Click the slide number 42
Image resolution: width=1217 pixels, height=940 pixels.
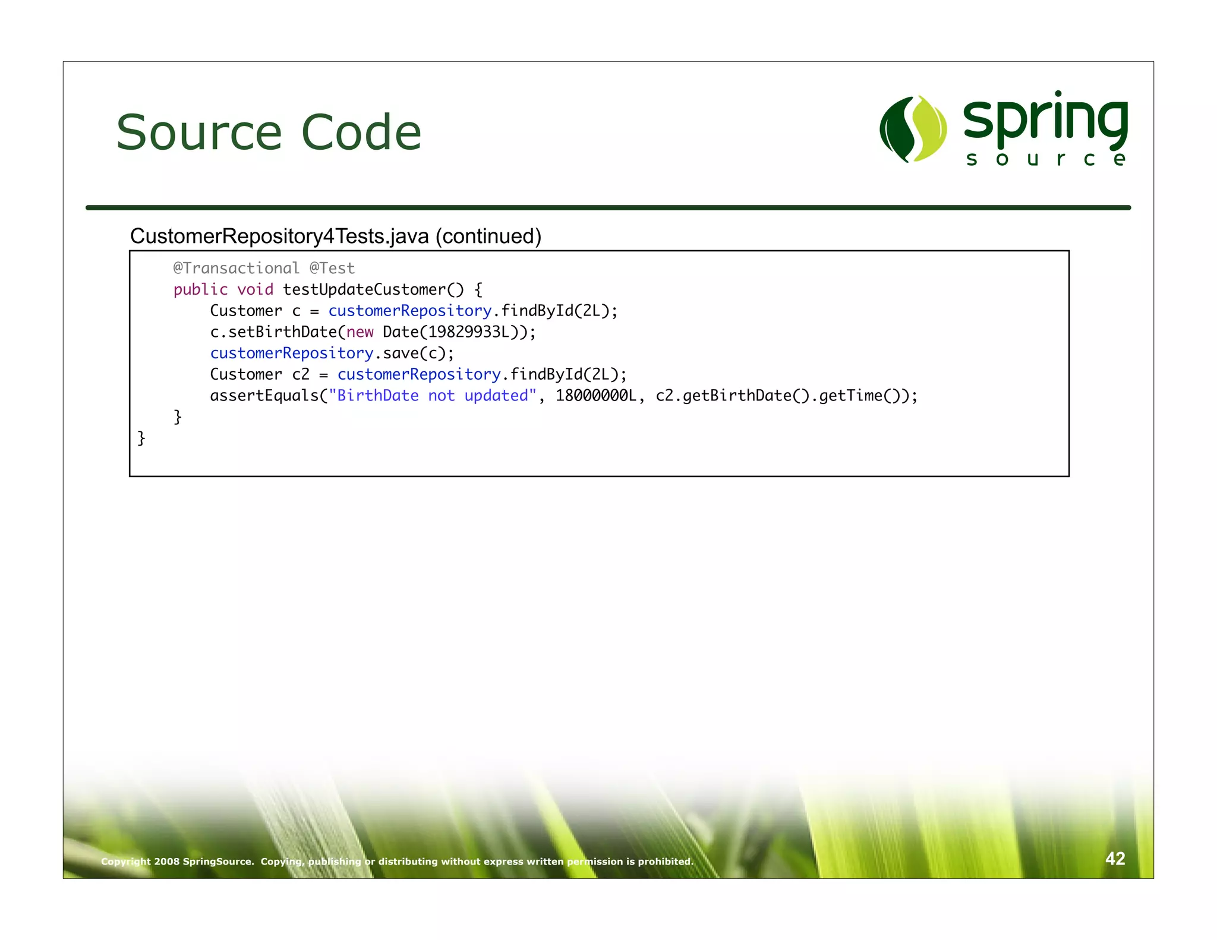click(1115, 859)
